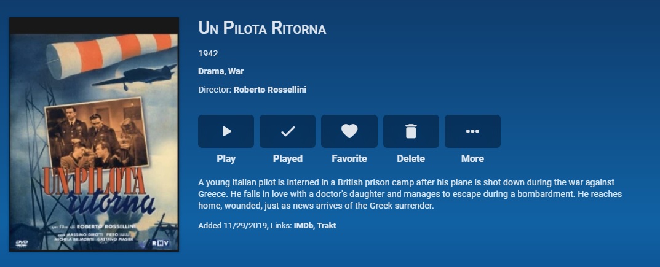Click the Un Pilota Ritorna title heading
This screenshot has width=660, height=267.
262,28
